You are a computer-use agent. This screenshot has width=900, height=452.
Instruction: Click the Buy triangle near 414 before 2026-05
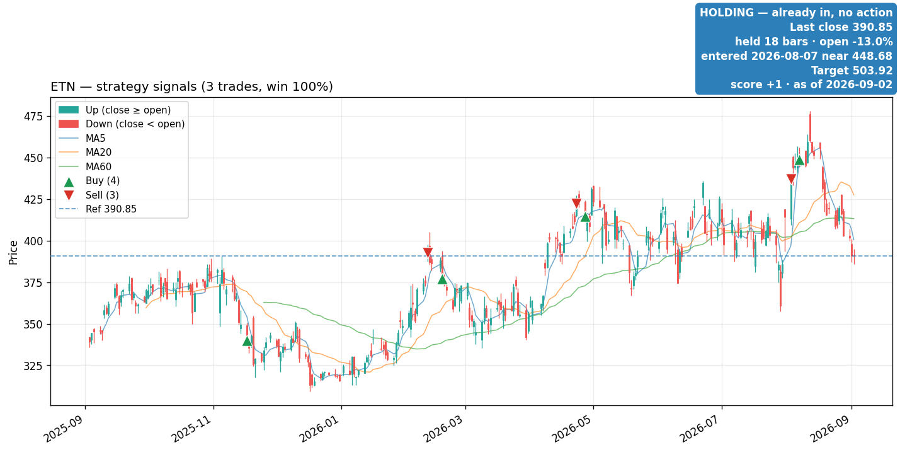pos(585,217)
